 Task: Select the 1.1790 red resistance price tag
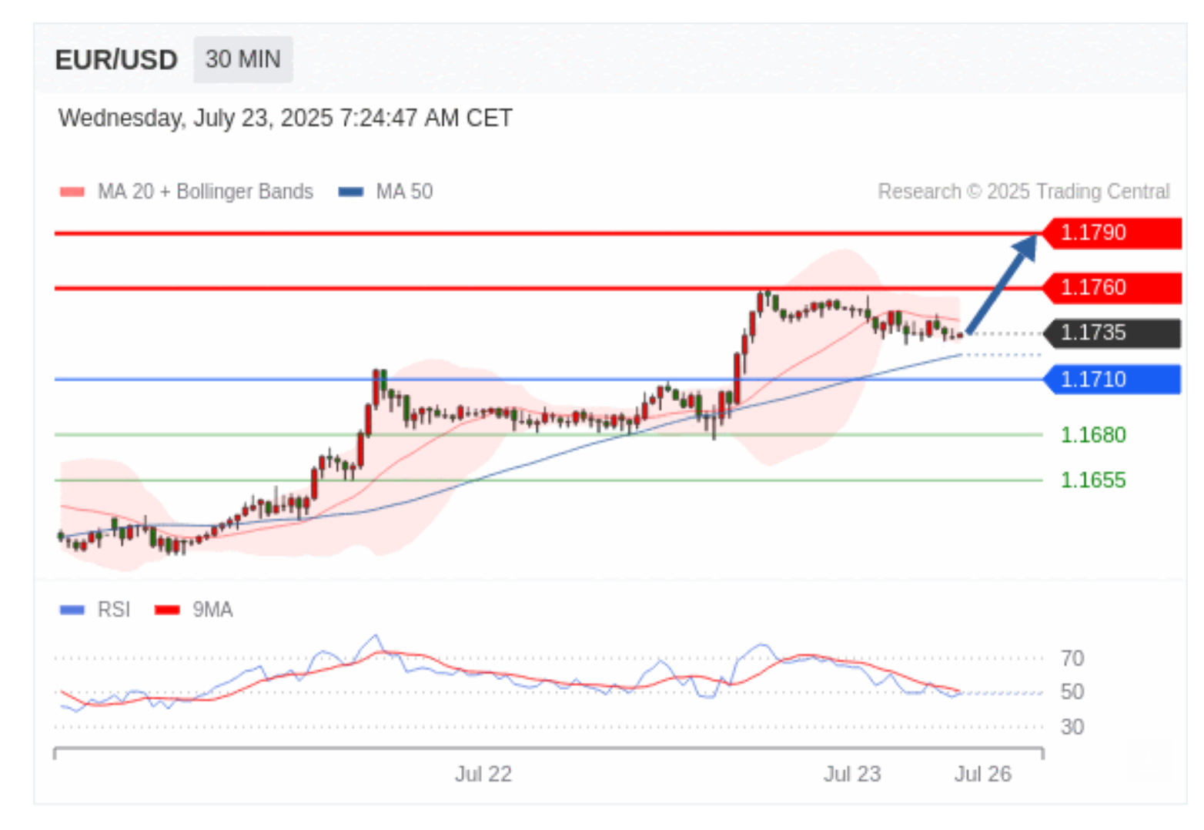1112,233
